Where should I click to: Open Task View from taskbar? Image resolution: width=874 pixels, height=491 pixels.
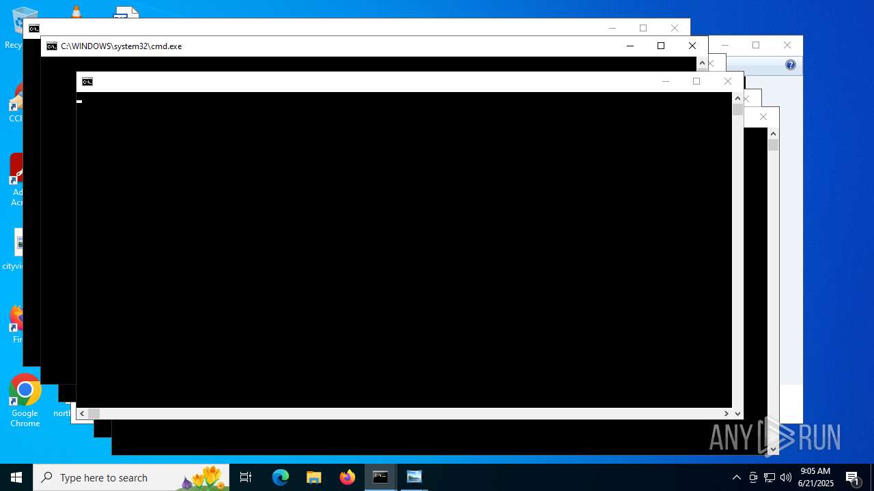(246, 477)
